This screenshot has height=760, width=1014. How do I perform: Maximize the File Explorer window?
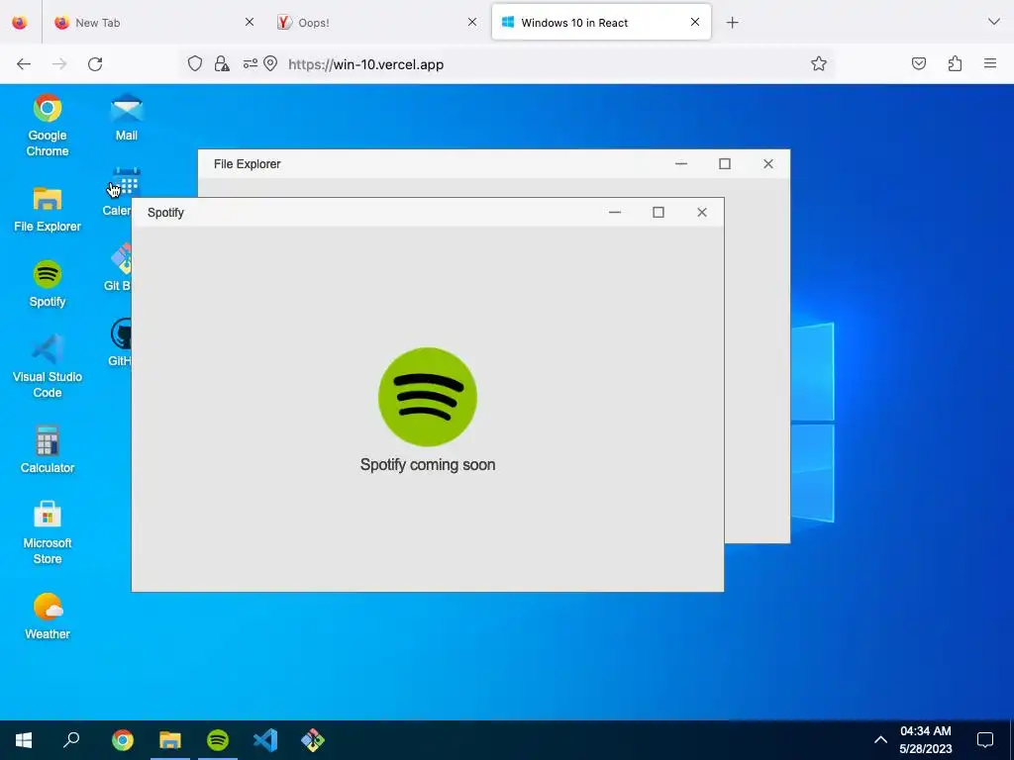[x=725, y=164]
